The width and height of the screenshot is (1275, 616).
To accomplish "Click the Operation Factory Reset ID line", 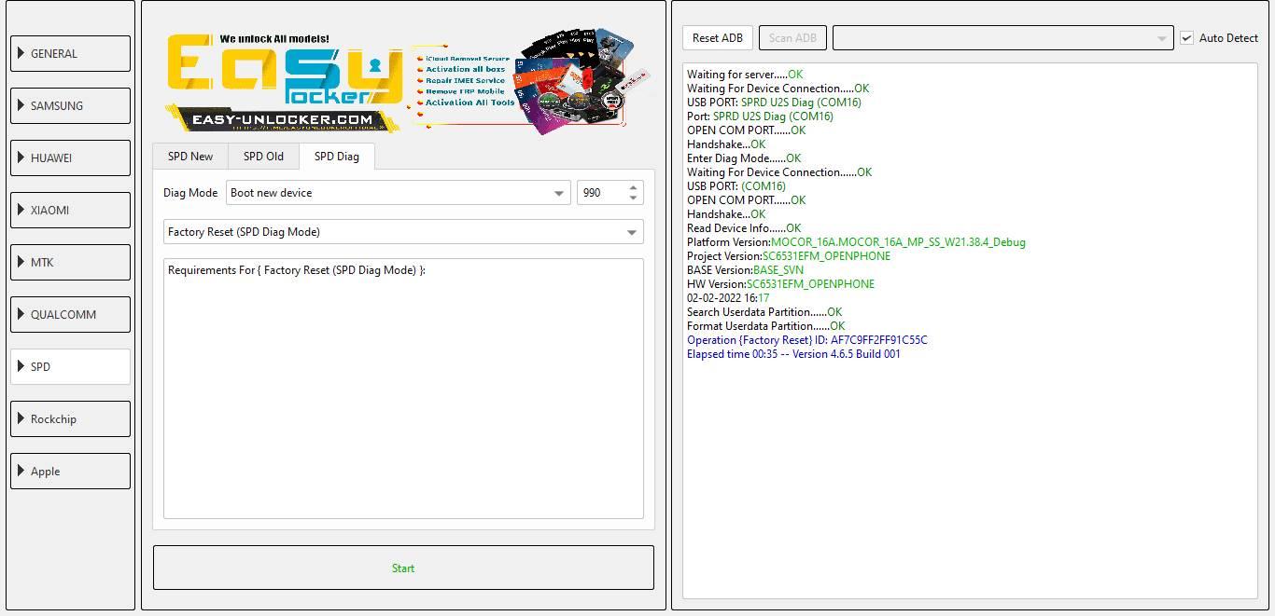I will pos(807,340).
